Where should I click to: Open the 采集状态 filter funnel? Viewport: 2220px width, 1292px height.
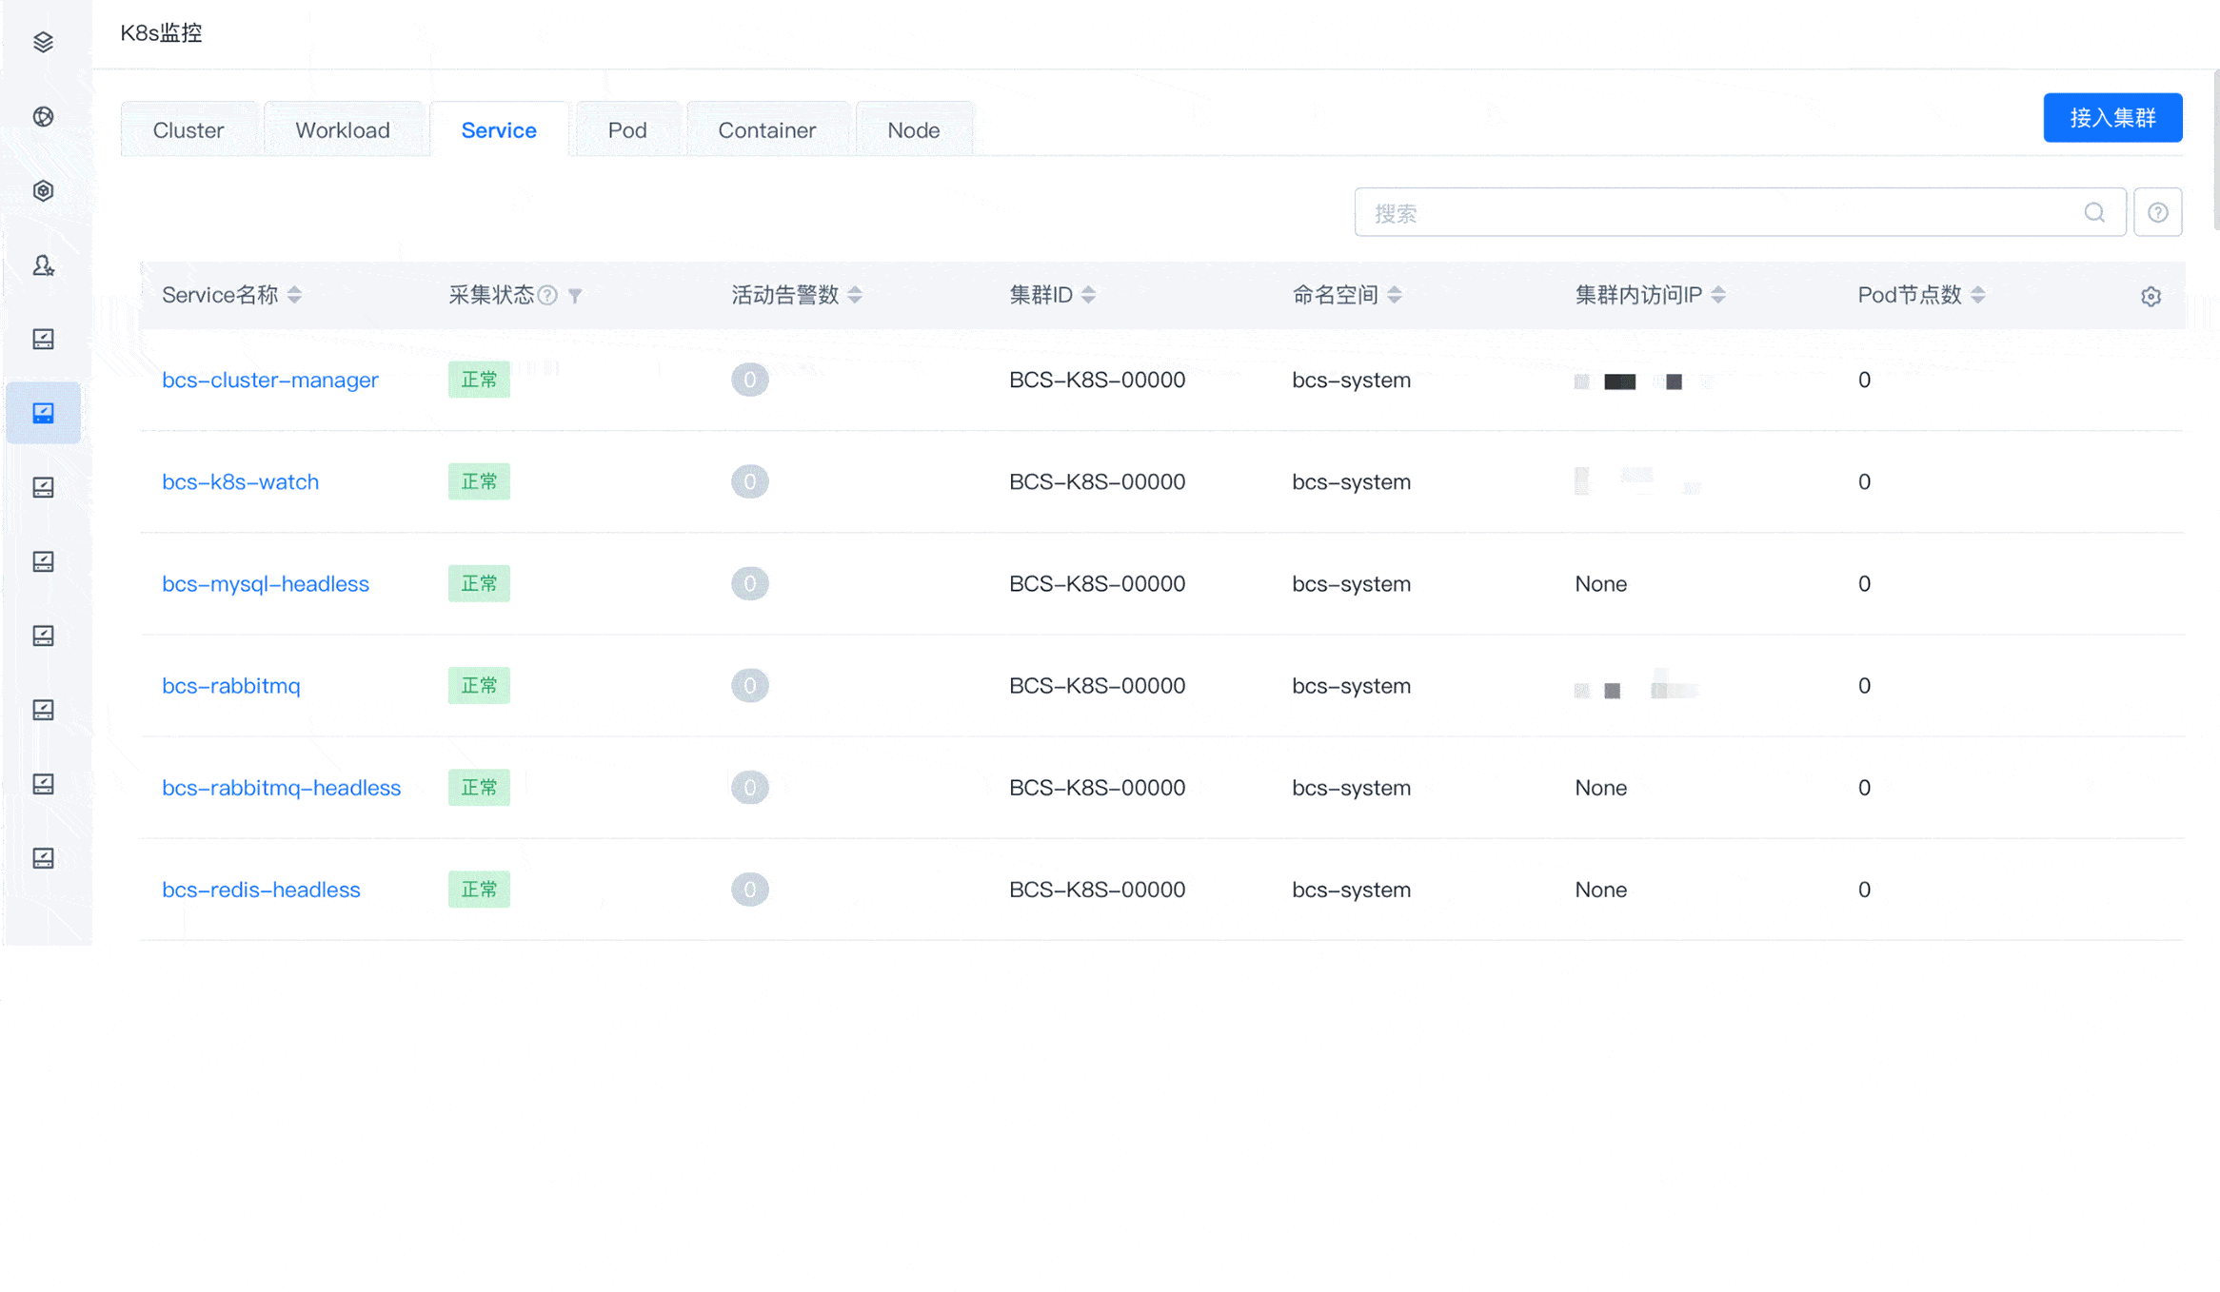click(x=575, y=296)
